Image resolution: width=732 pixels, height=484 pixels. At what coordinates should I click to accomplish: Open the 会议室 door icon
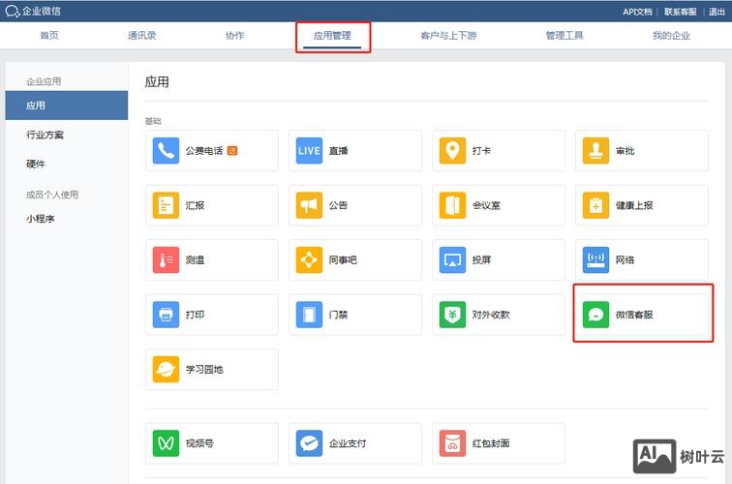[x=452, y=205]
